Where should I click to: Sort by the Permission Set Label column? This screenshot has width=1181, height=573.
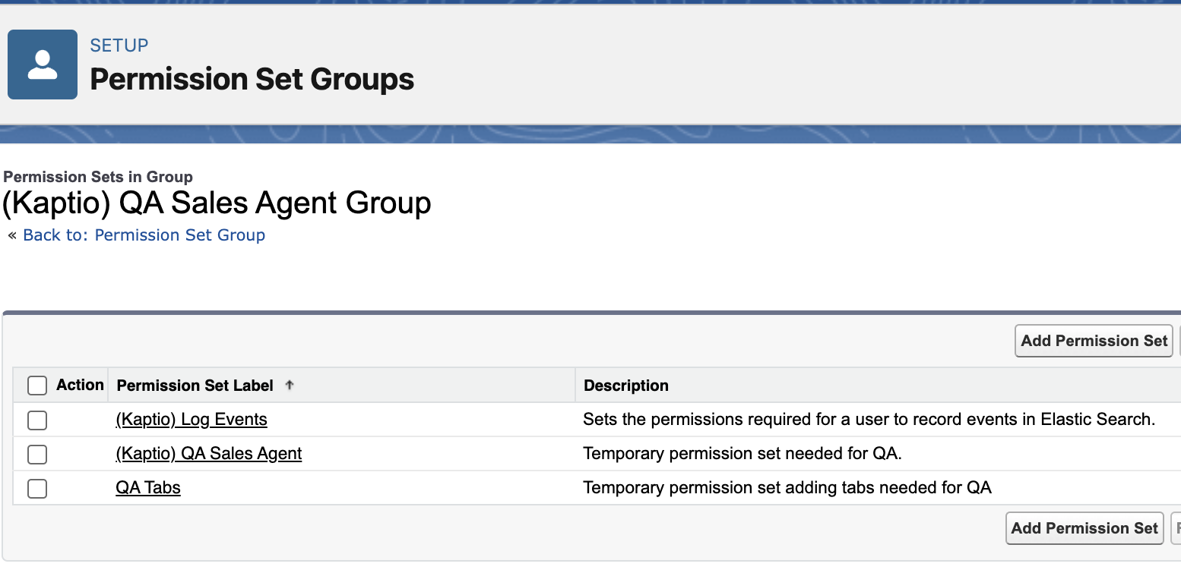tap(195, 385)
